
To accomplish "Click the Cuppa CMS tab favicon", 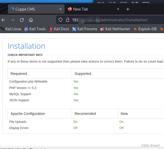I will pos(12,9).
